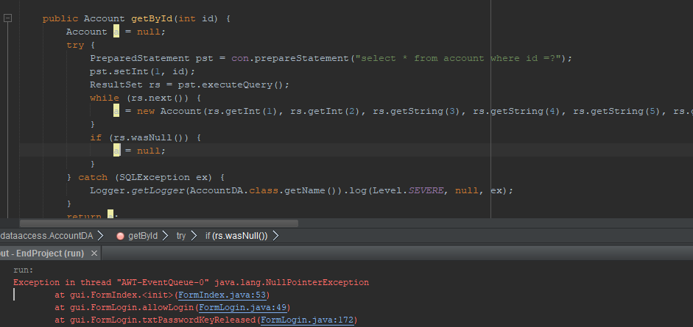Click chevron arrow after dataaccess.AccountDA
The height and width of the screenshot is (327, 693).
coord(99,236)
